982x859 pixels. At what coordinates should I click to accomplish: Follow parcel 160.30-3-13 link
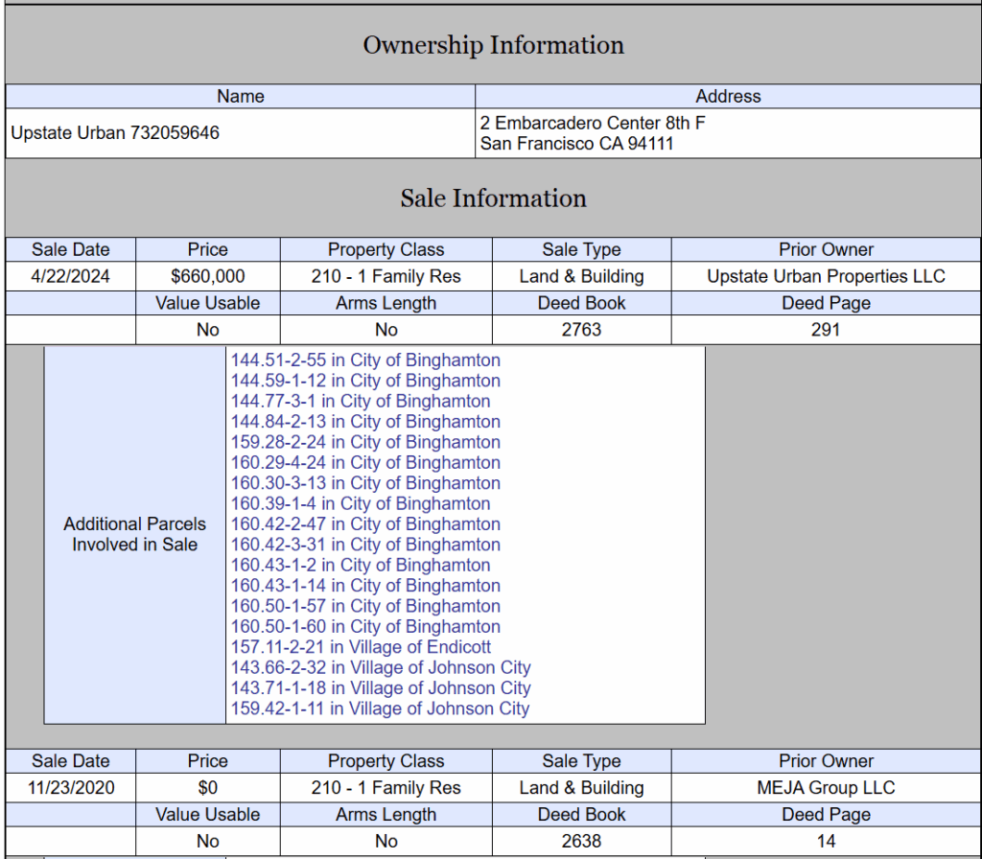coord(365,483)
